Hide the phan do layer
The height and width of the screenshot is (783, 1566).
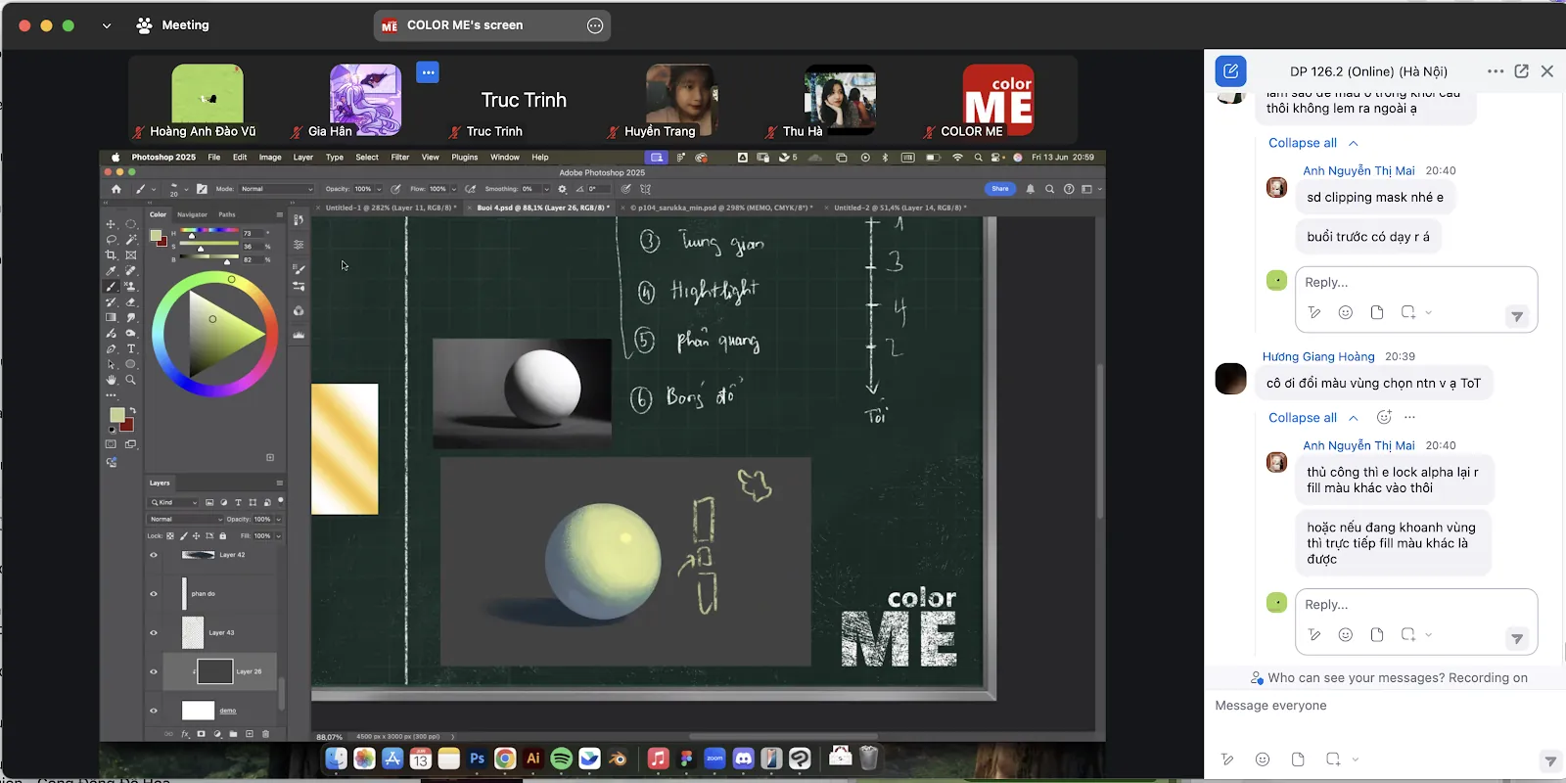tap(154, 594)
